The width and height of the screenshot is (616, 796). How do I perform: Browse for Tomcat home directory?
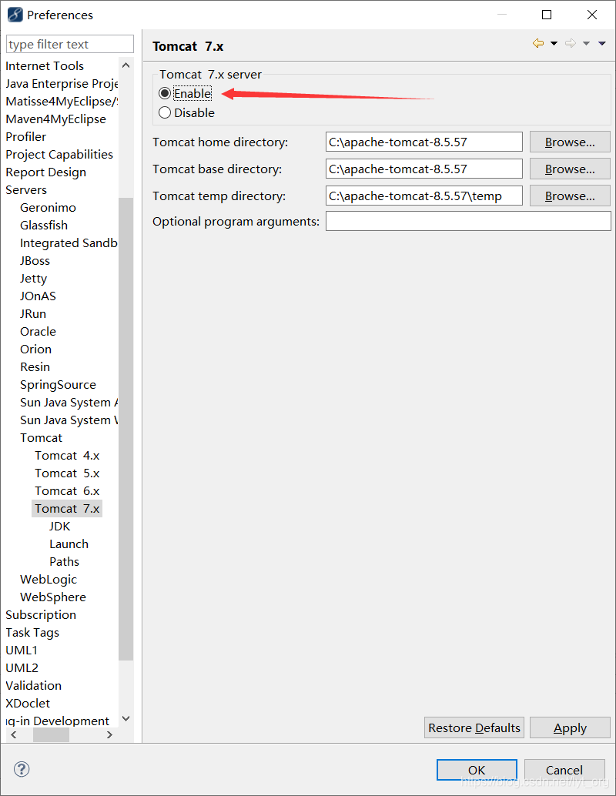pos(570,142)
